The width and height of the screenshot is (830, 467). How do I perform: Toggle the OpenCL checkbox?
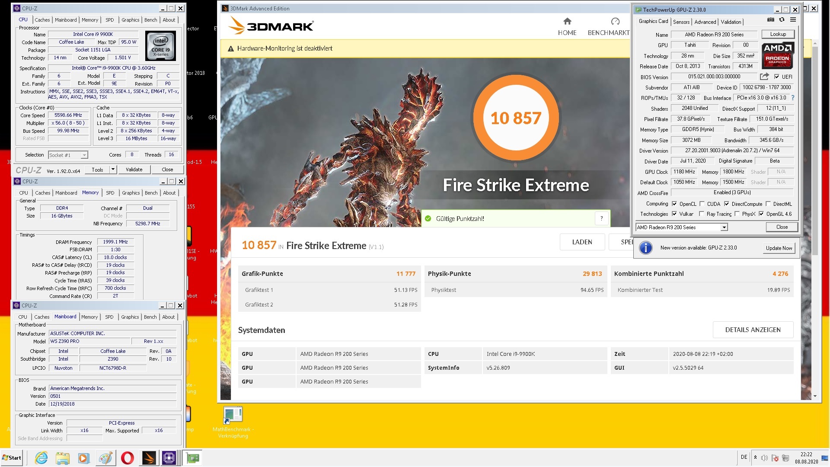tap(674, 204)
